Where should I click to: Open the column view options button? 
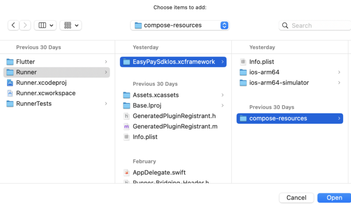(45, 25)
